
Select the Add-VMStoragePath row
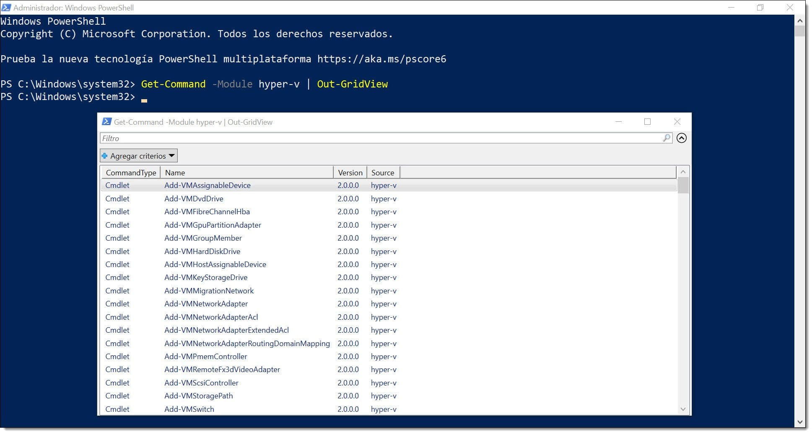click(389, 396)
